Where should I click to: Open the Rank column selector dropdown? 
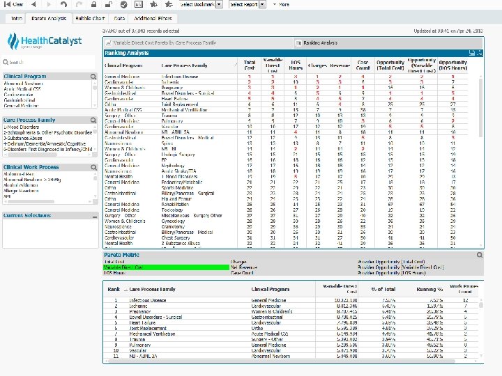(x=125, y=290)
